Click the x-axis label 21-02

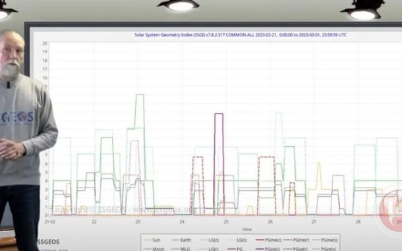pyautogui.click(x=49, y=221)
